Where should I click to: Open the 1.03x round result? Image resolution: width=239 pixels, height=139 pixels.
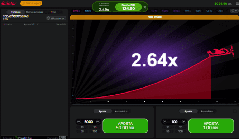coord(88,11)
